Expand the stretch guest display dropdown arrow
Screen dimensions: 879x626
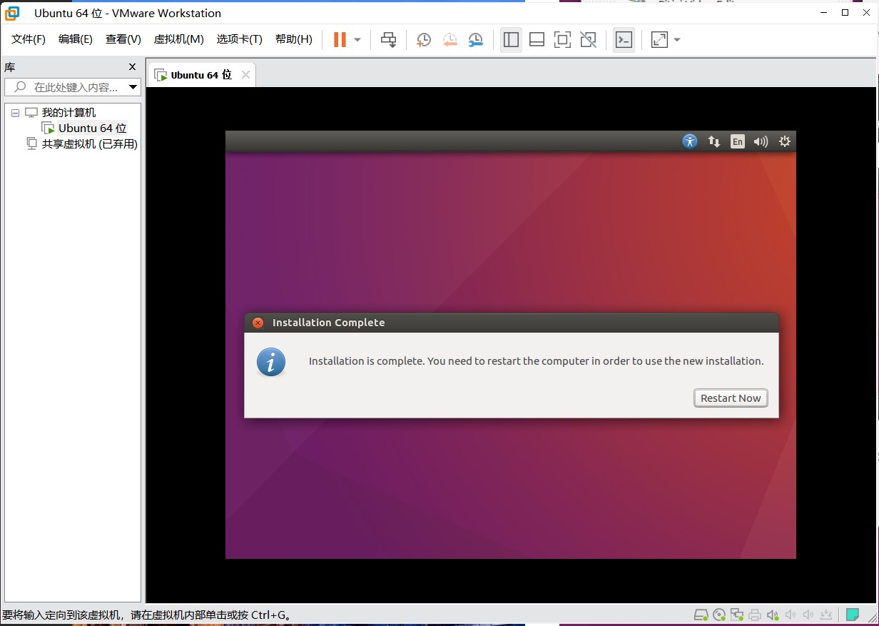click(676, 40)
